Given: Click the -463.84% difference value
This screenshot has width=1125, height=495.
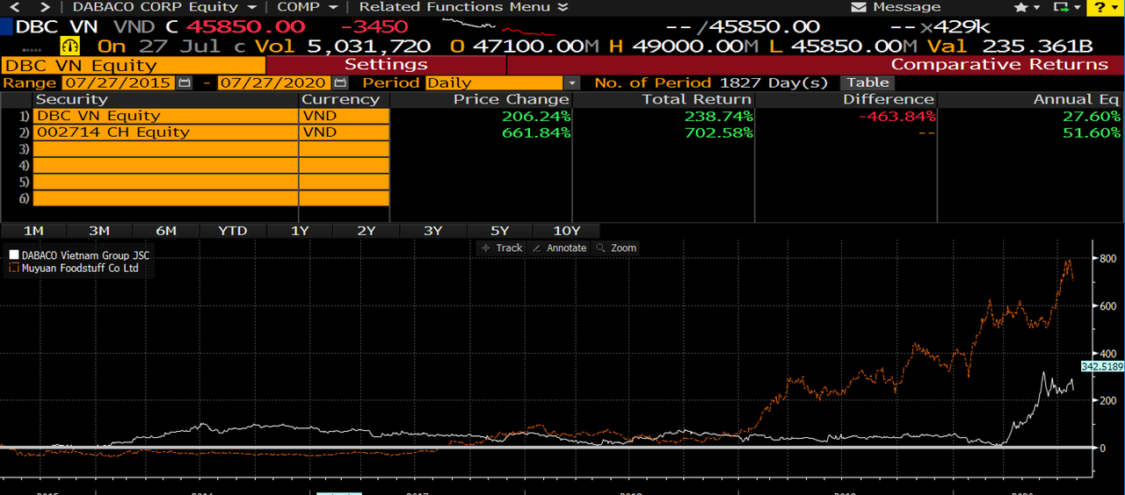Looking at the screenshot, I should click(896, 116).
